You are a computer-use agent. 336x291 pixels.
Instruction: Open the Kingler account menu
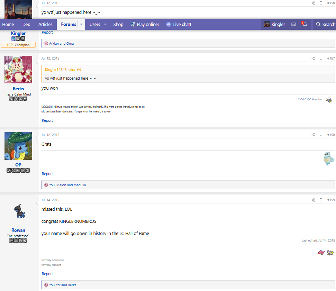pyautogui.click(x=275, y=25)
